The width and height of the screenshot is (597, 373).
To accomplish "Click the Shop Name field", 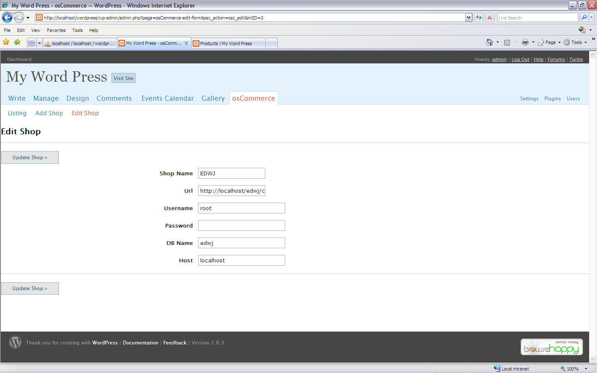I will (232, 173).
